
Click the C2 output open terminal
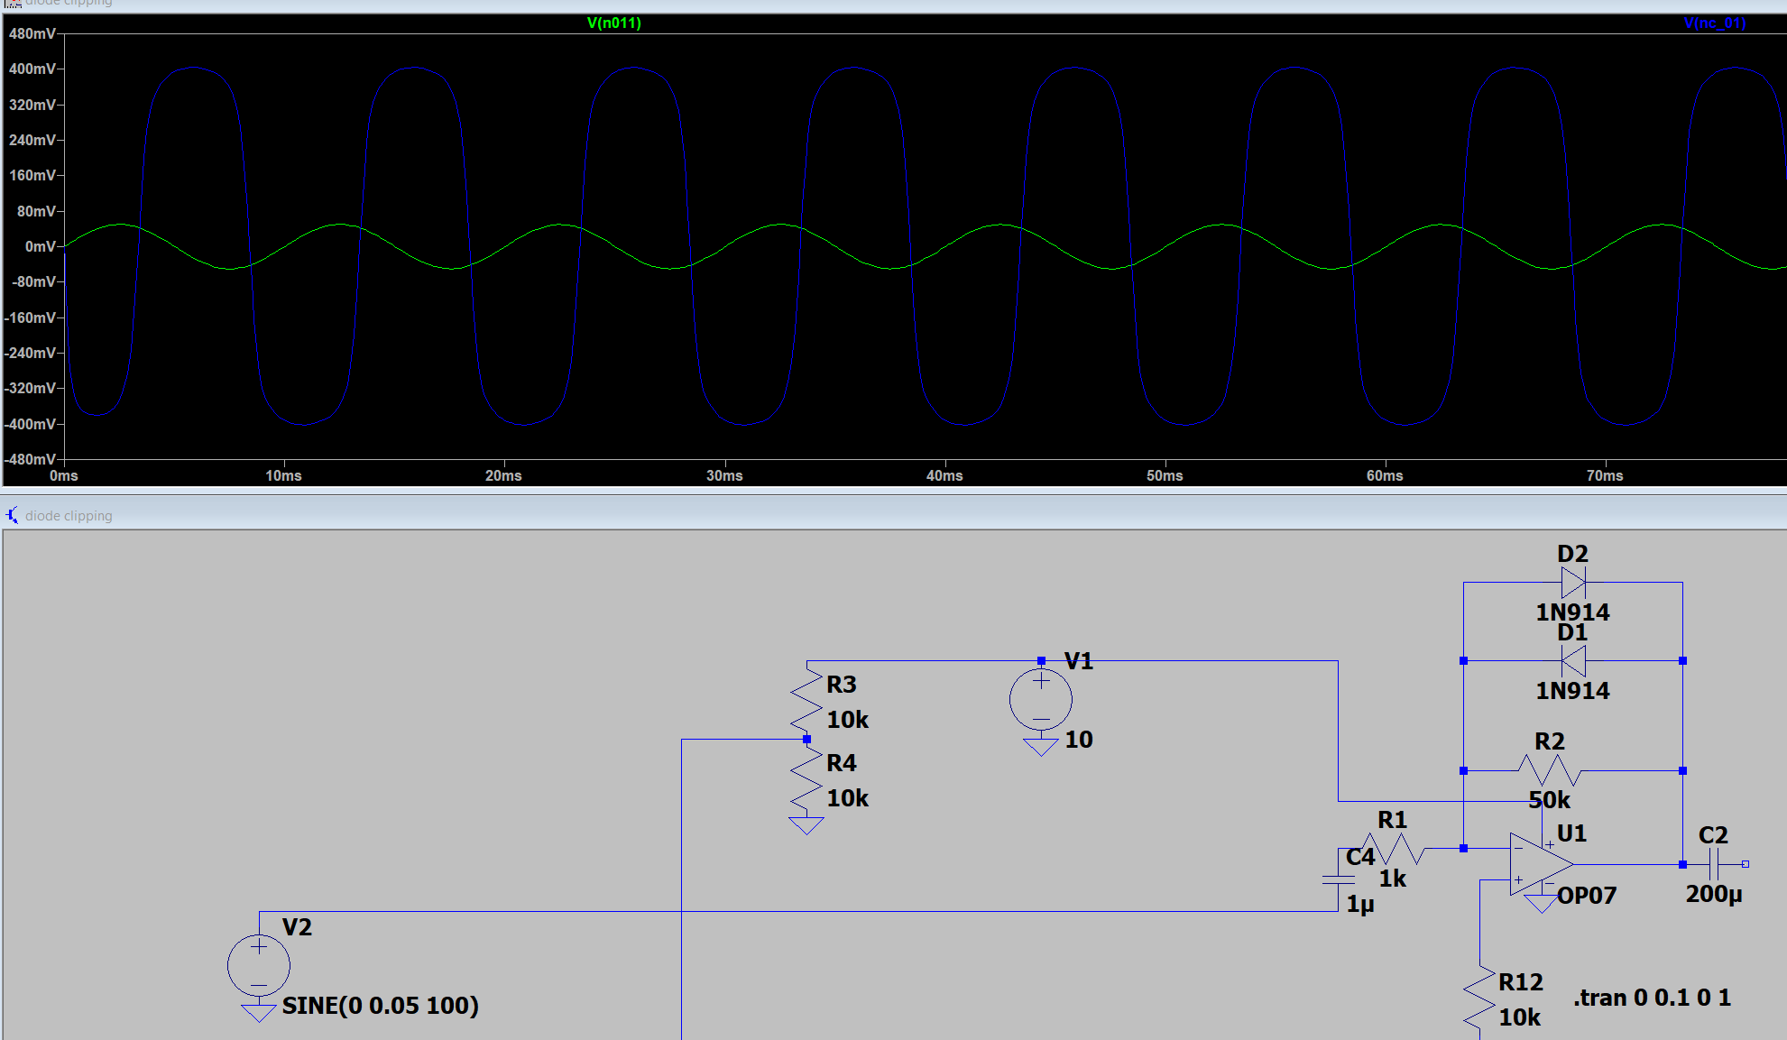coord(1746,864)
